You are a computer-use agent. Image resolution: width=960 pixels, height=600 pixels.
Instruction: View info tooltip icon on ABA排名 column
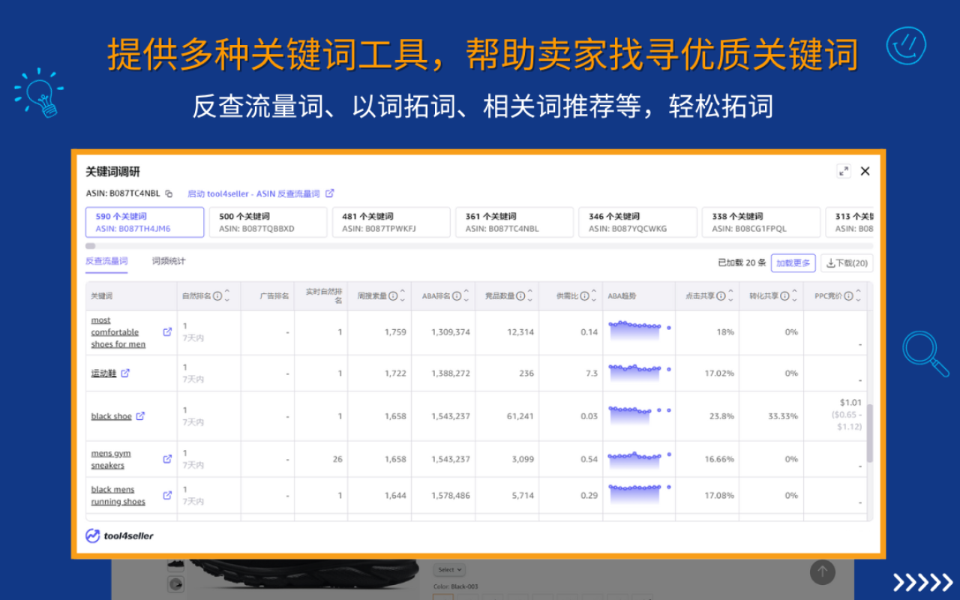coord(457,295)
